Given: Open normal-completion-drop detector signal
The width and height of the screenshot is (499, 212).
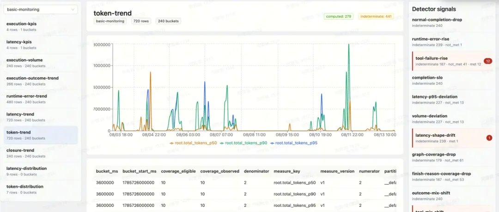Looking at the screenshot, I should point(452,22).
